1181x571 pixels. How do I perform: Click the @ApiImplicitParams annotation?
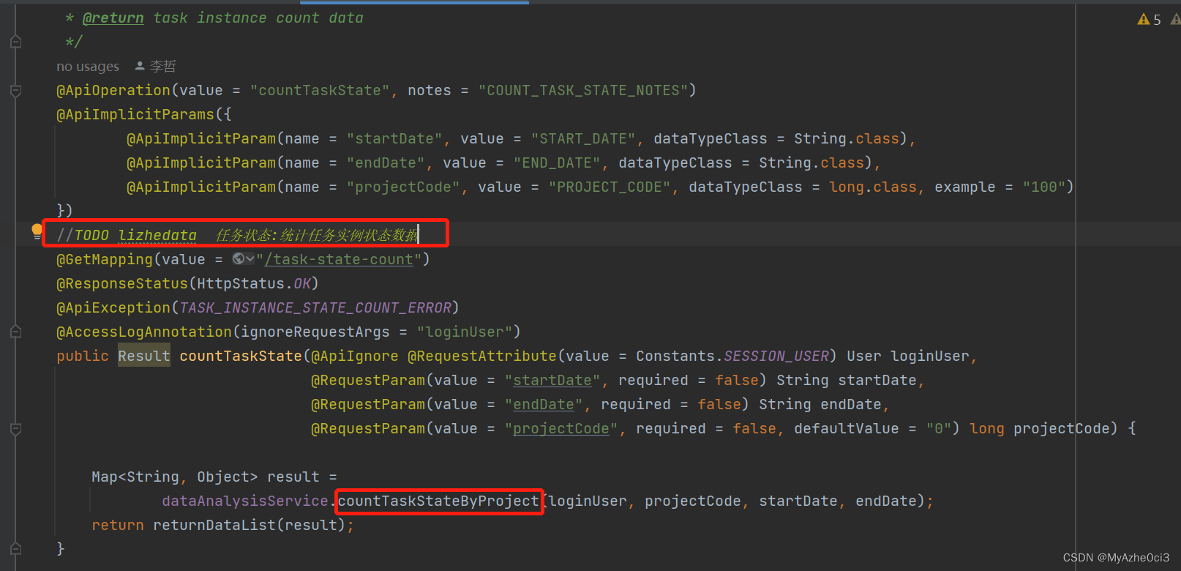(135, 114)
